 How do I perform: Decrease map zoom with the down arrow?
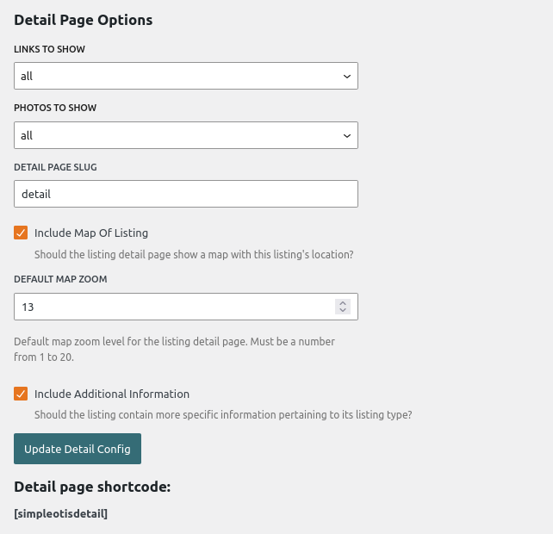(x=343, y=311)
